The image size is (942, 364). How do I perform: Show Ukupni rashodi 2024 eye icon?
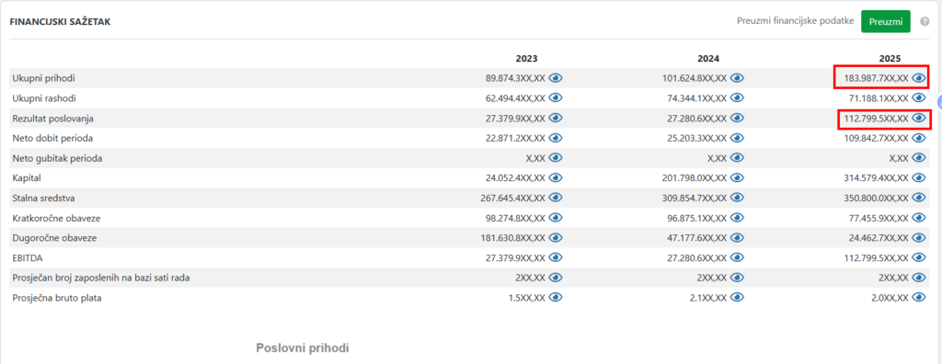coord(737,97)
